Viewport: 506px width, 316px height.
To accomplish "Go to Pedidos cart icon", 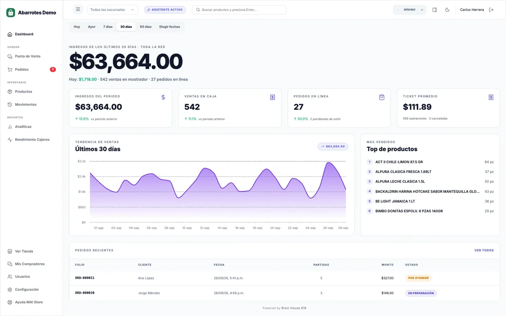I will [x=10, y=70].
